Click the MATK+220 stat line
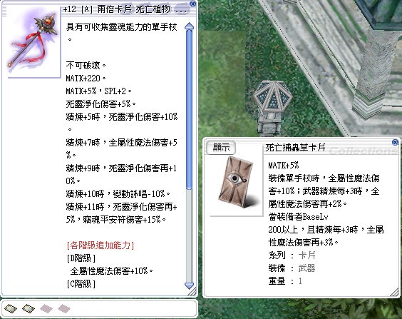Image resolution: width=402 pixels, height=319 pixels. [x=86, y=79]
